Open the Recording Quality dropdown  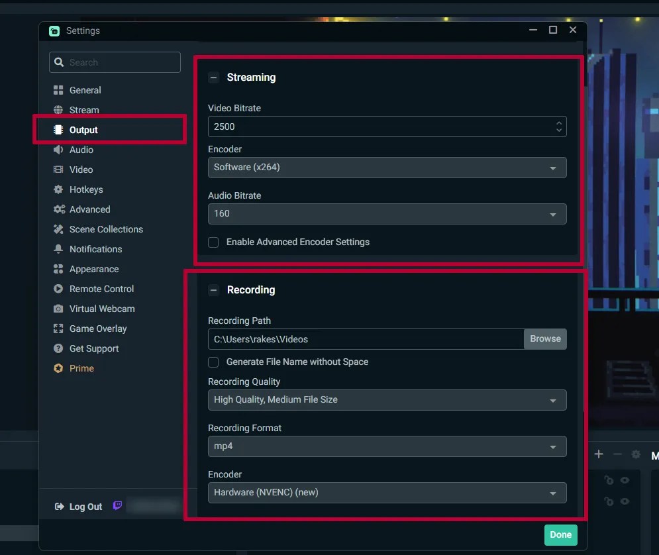(387, 400)
